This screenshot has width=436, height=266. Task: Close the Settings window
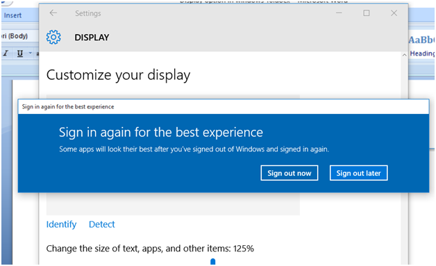[x=394, y=13]
